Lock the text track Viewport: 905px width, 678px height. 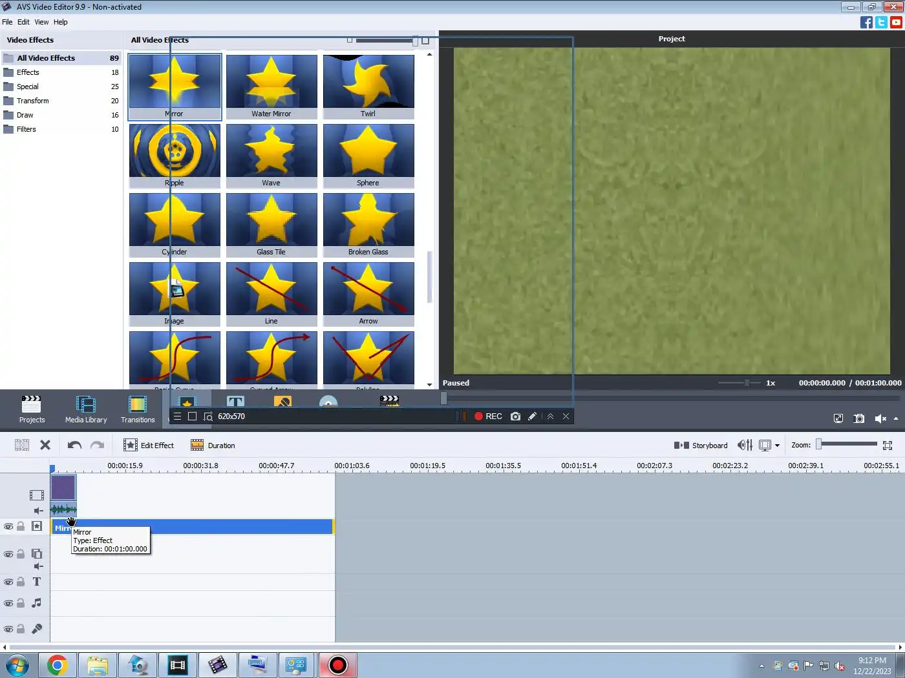(x=21, y=582)
